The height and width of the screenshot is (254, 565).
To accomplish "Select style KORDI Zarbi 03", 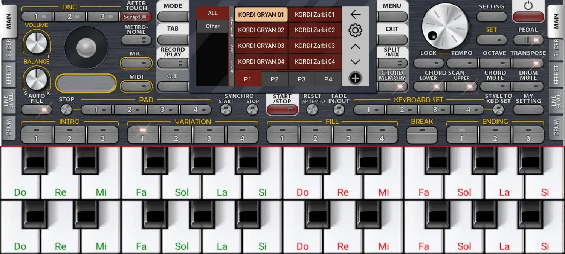I will [315, 46].
